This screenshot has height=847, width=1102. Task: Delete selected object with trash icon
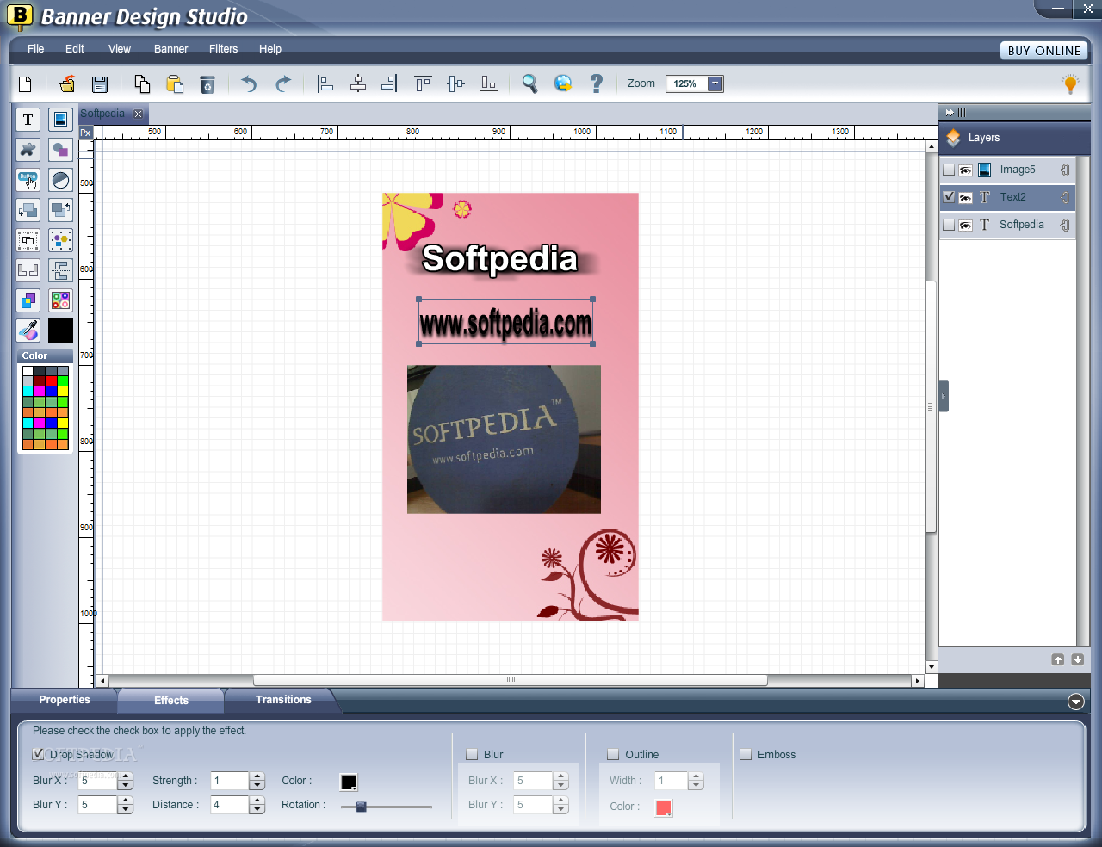[207, 83]
